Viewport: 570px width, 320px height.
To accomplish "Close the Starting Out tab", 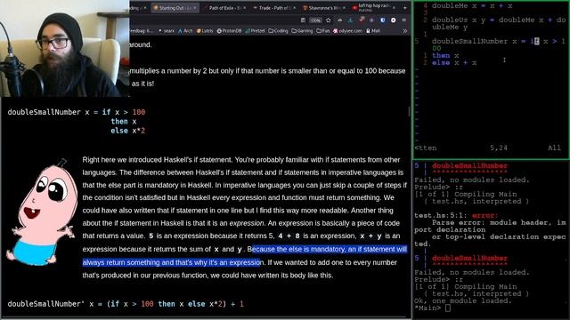I will pyautogui.click(x=195, y=8).
